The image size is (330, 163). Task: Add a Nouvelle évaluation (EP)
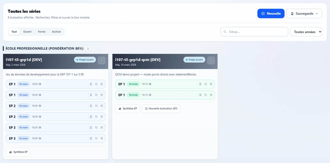(x=161, y=108)
